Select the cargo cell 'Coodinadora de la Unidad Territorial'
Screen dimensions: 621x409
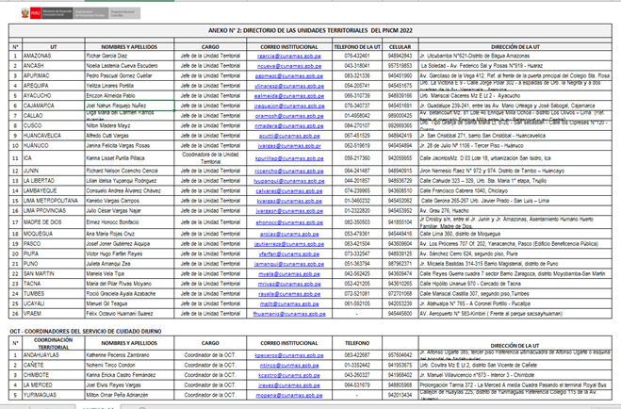click(x=210, y=158)
